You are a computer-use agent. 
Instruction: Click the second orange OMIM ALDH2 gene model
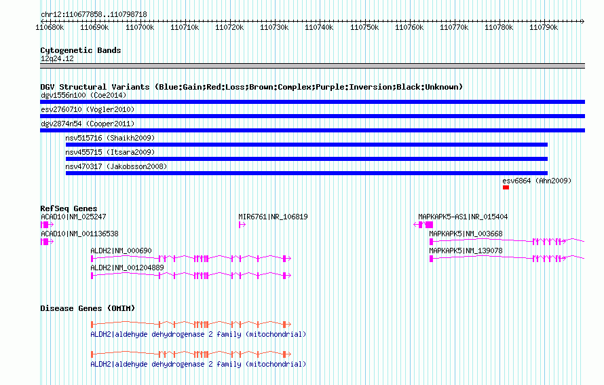click(191, 354)
